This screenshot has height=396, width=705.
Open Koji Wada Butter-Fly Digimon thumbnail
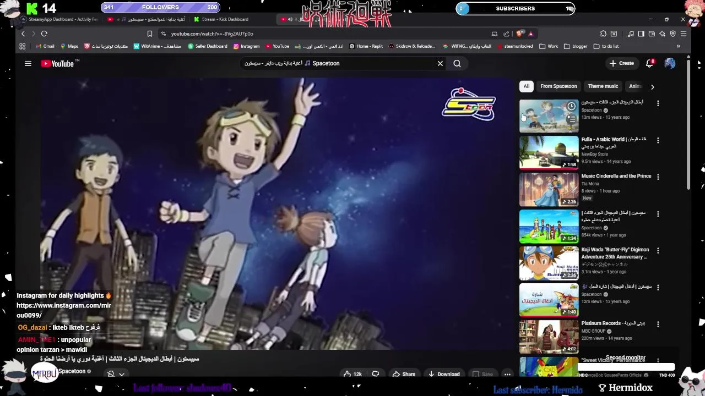(549, 263)
